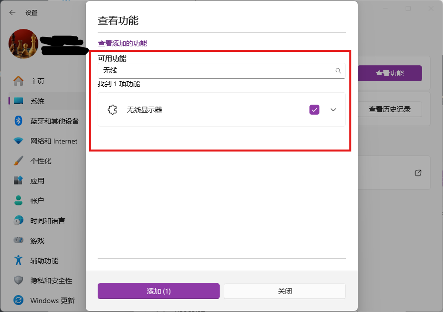This screenshot has width=443, height=312.
Task: Expand the 无线显示器 details chevron
Action: [x=334, y=110]
